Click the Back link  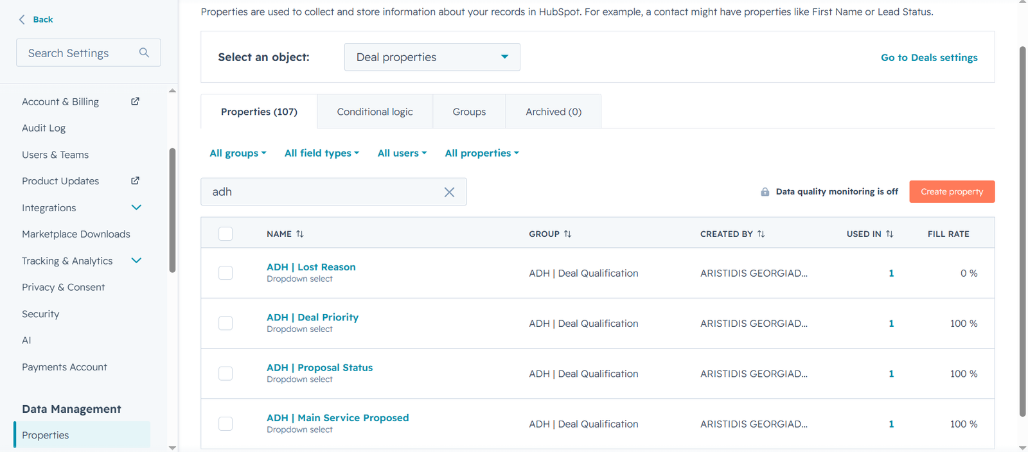[43, 19]
